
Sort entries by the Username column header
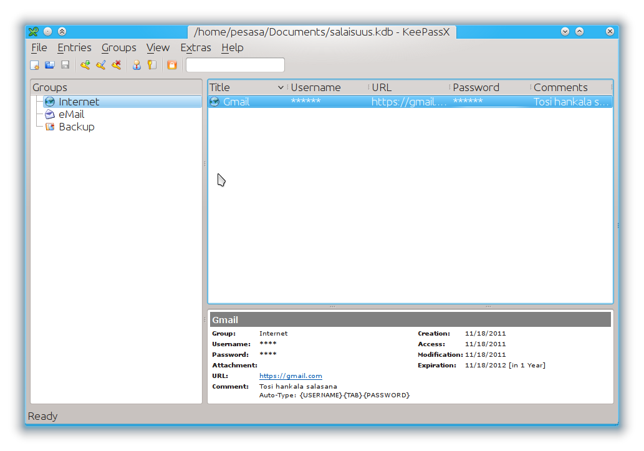329,87
